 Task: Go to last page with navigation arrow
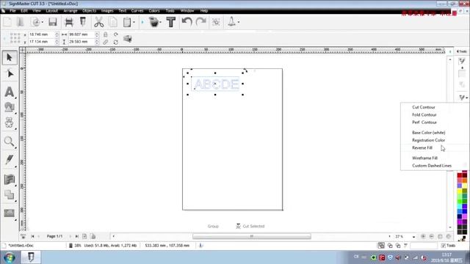coord(76,236)
